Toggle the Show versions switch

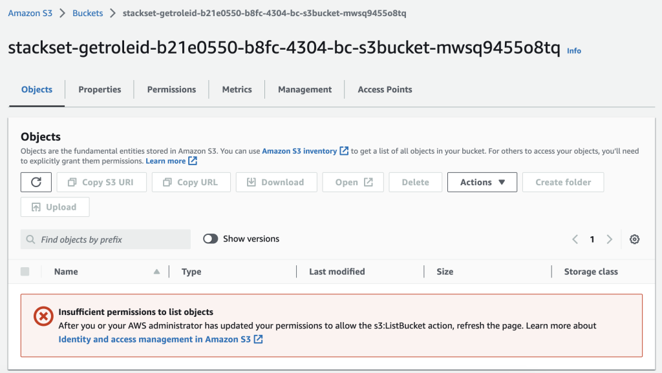(210, 238)
